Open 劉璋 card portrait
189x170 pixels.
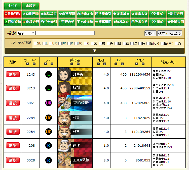(x=64, y=145)
